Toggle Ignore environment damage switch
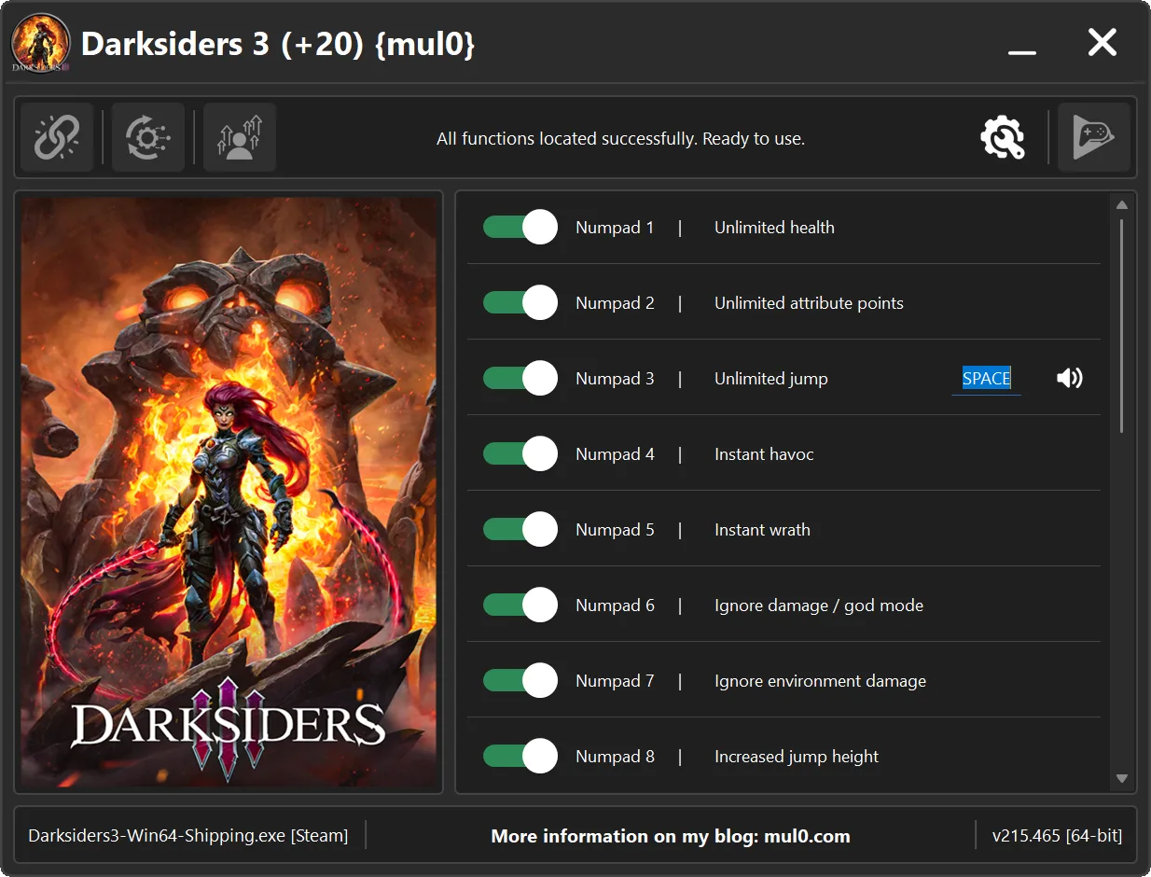Viewport: 1151px width, 877px height. [x=520, y=680]
